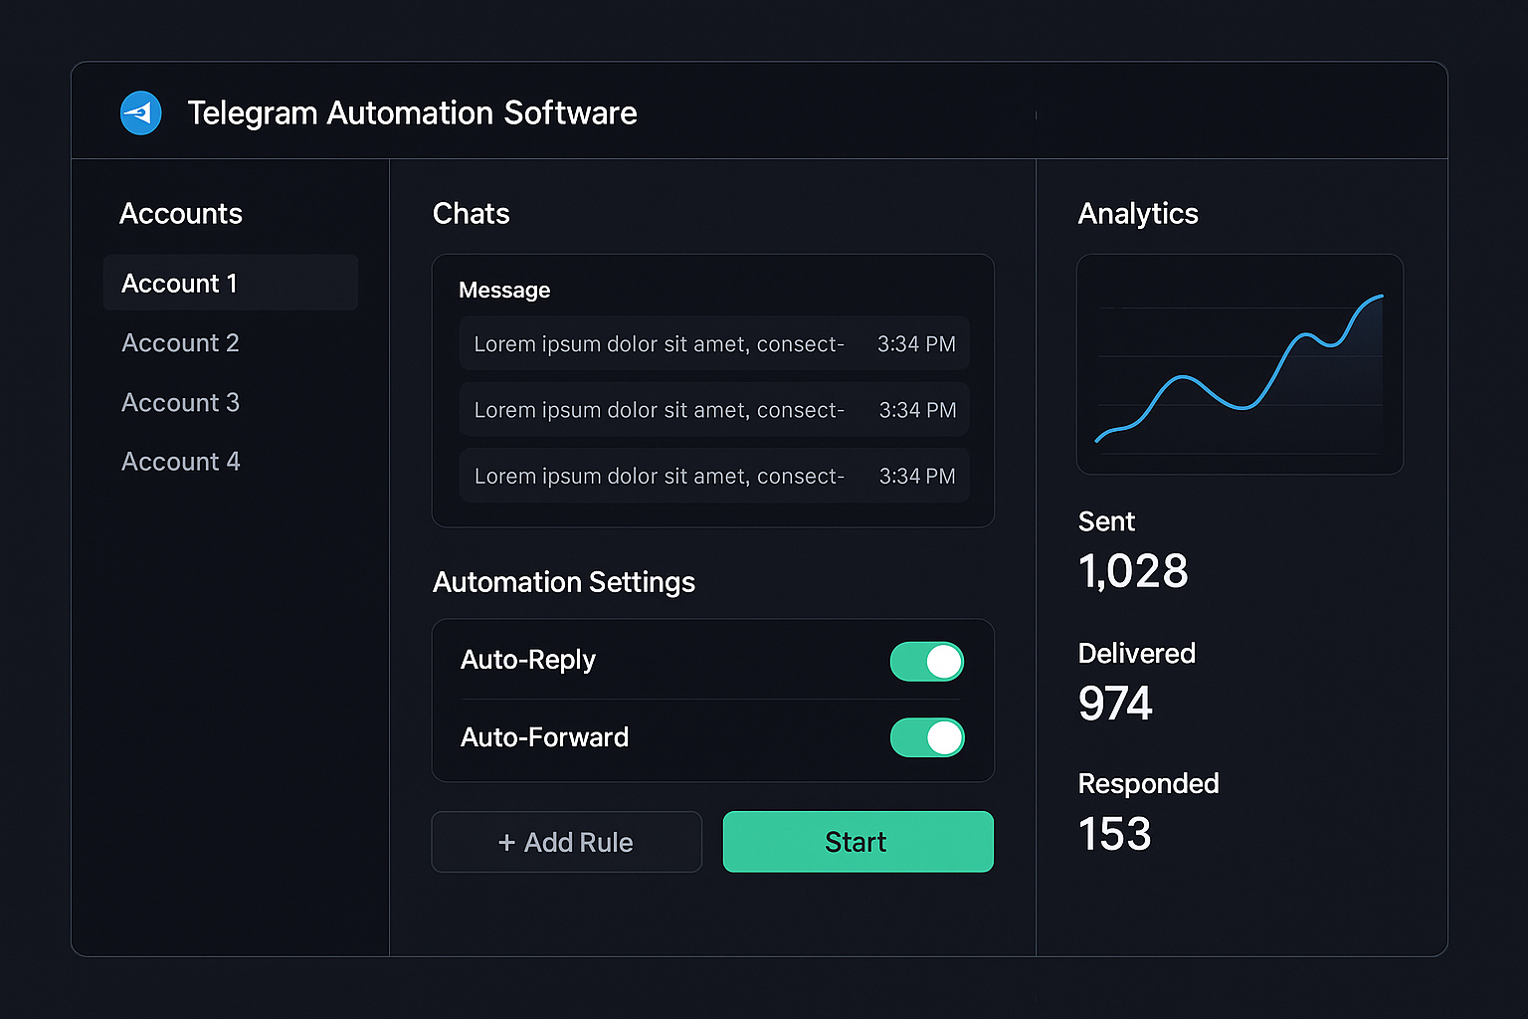This screenshot has width=1528, height=1019.
Task: Click the Start button
Action: pos(857,842)
